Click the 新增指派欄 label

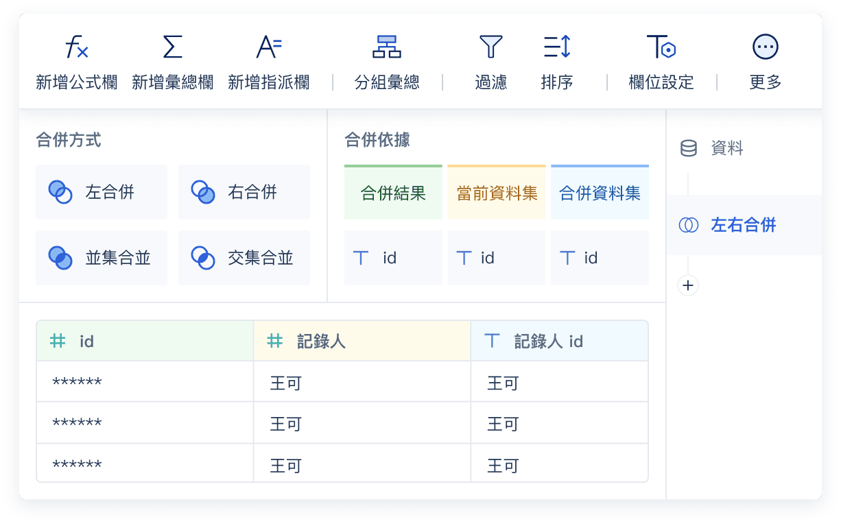point(269,83)
